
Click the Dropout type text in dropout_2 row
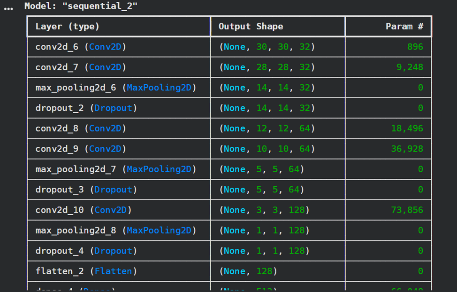tap(113, 108)
